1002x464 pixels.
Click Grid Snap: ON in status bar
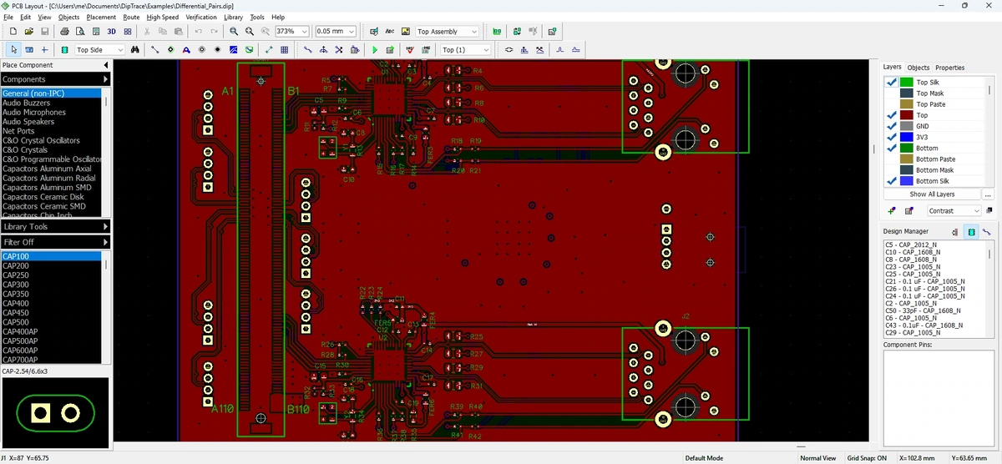(866, 458)
